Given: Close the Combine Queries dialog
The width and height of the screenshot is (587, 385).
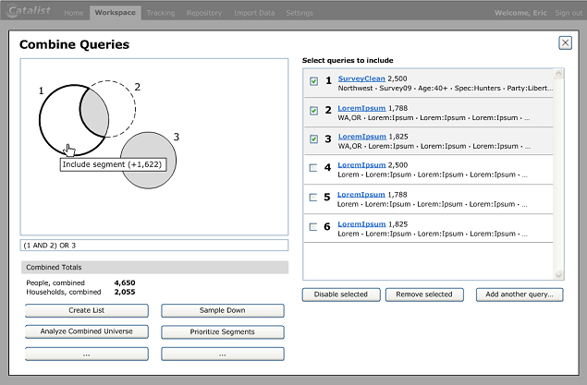Looking at the screenshot, I should [x=565, y=42].
